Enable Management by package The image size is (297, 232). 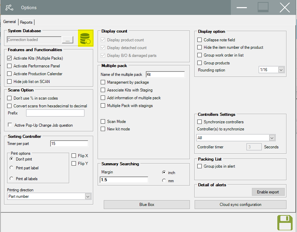pyautogui.click(x=103, y=82)
